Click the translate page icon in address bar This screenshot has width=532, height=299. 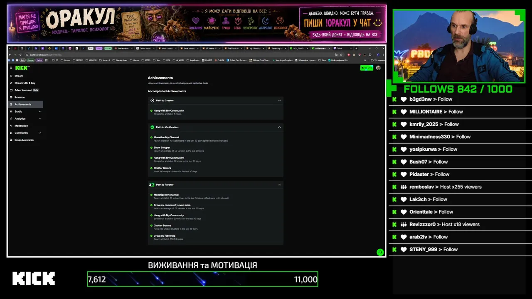(336, 55)
